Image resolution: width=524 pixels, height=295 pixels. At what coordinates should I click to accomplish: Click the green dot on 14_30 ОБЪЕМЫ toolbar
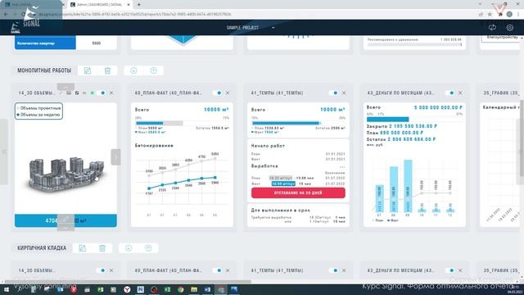pos(93,93)
